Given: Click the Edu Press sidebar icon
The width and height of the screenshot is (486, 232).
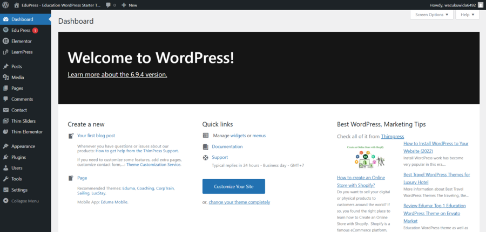Looking at the screenshot, I should click(5, 30).
